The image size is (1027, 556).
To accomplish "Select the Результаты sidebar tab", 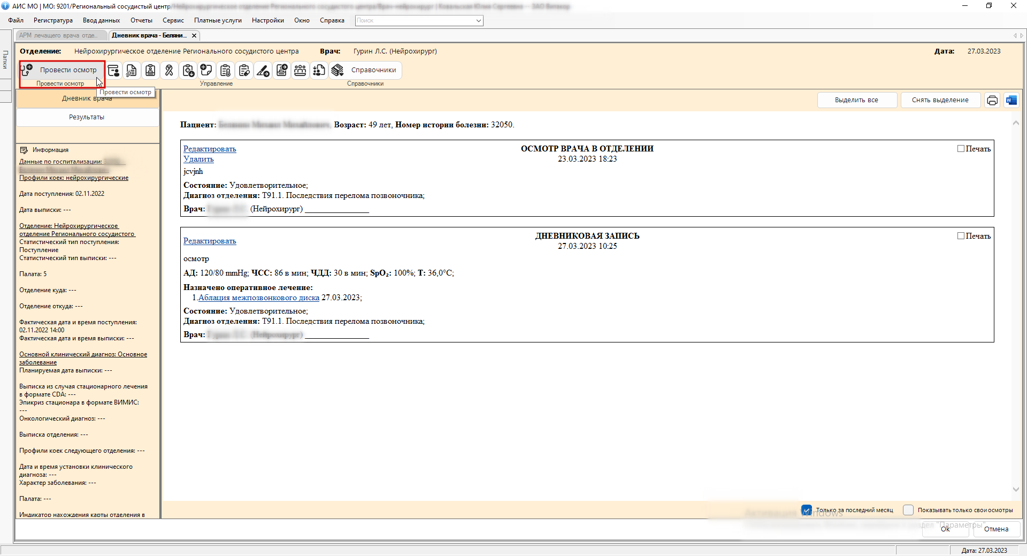I will (87, 117).
